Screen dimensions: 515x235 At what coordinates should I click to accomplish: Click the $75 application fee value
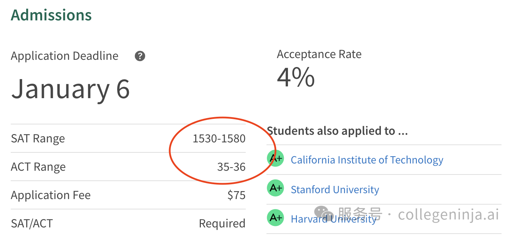tap(236, 195)
